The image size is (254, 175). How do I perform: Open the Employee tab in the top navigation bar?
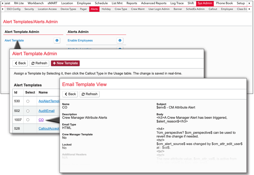click(x=84, y=3)
